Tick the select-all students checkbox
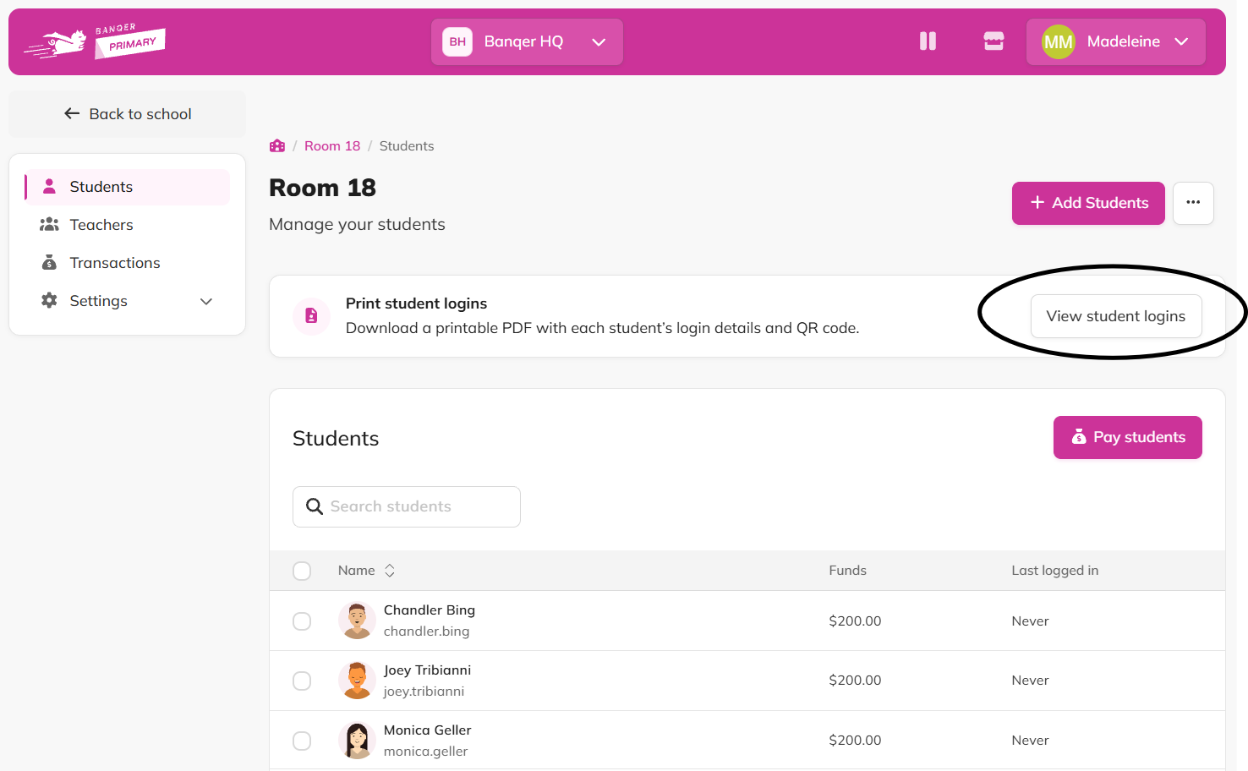Image resolution: width=1248 pixels, height=771 pixels. [x=302, y=571]
